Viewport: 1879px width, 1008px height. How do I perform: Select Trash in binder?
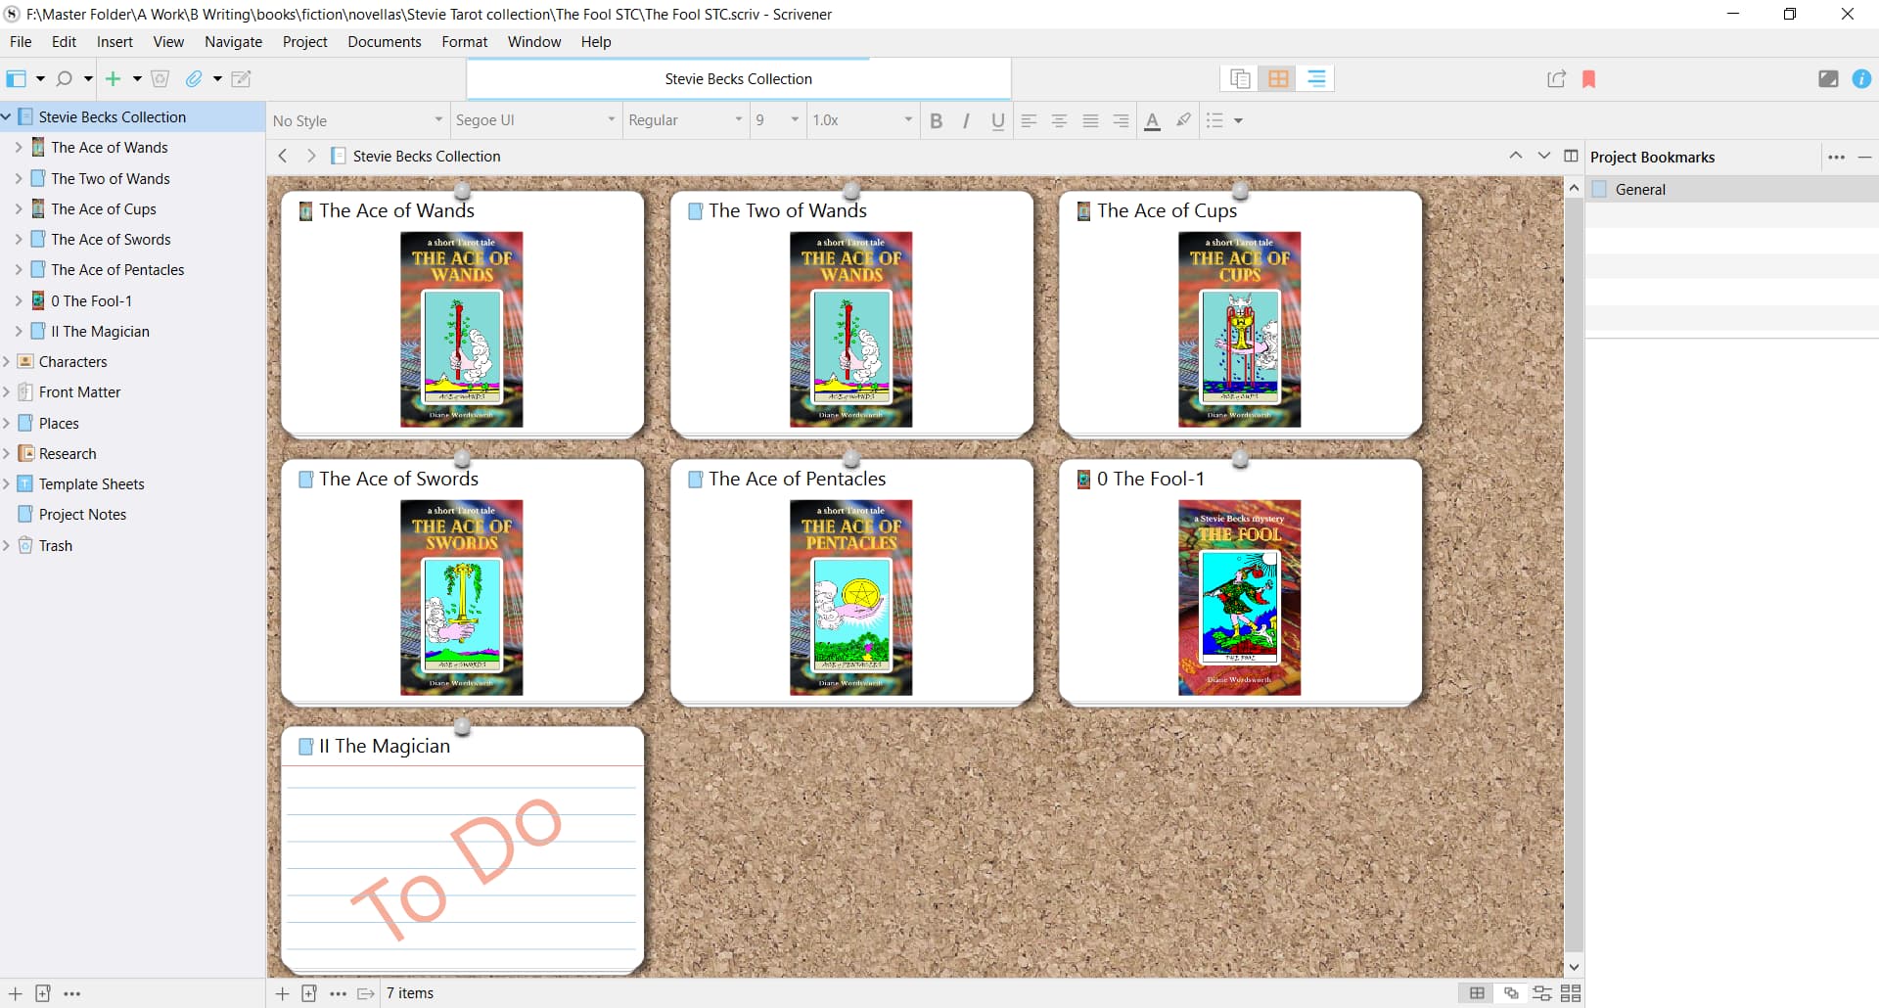56,545
